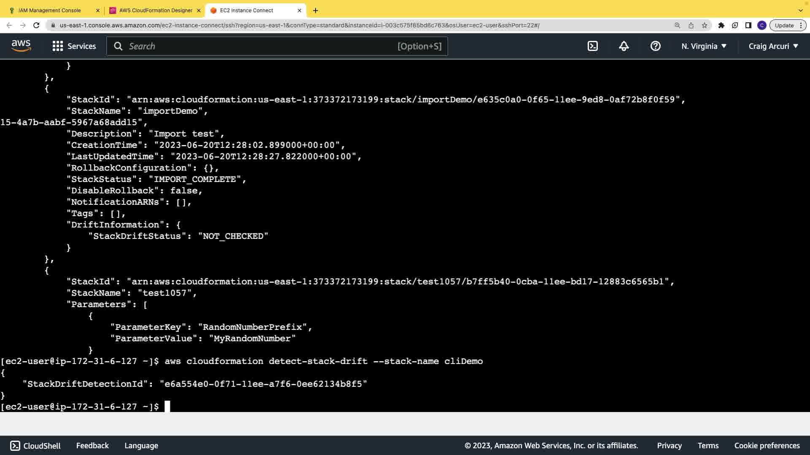Open the help question mark menu
The width and height of the screenshot is (810, 455).
click(x=655, y=46)
